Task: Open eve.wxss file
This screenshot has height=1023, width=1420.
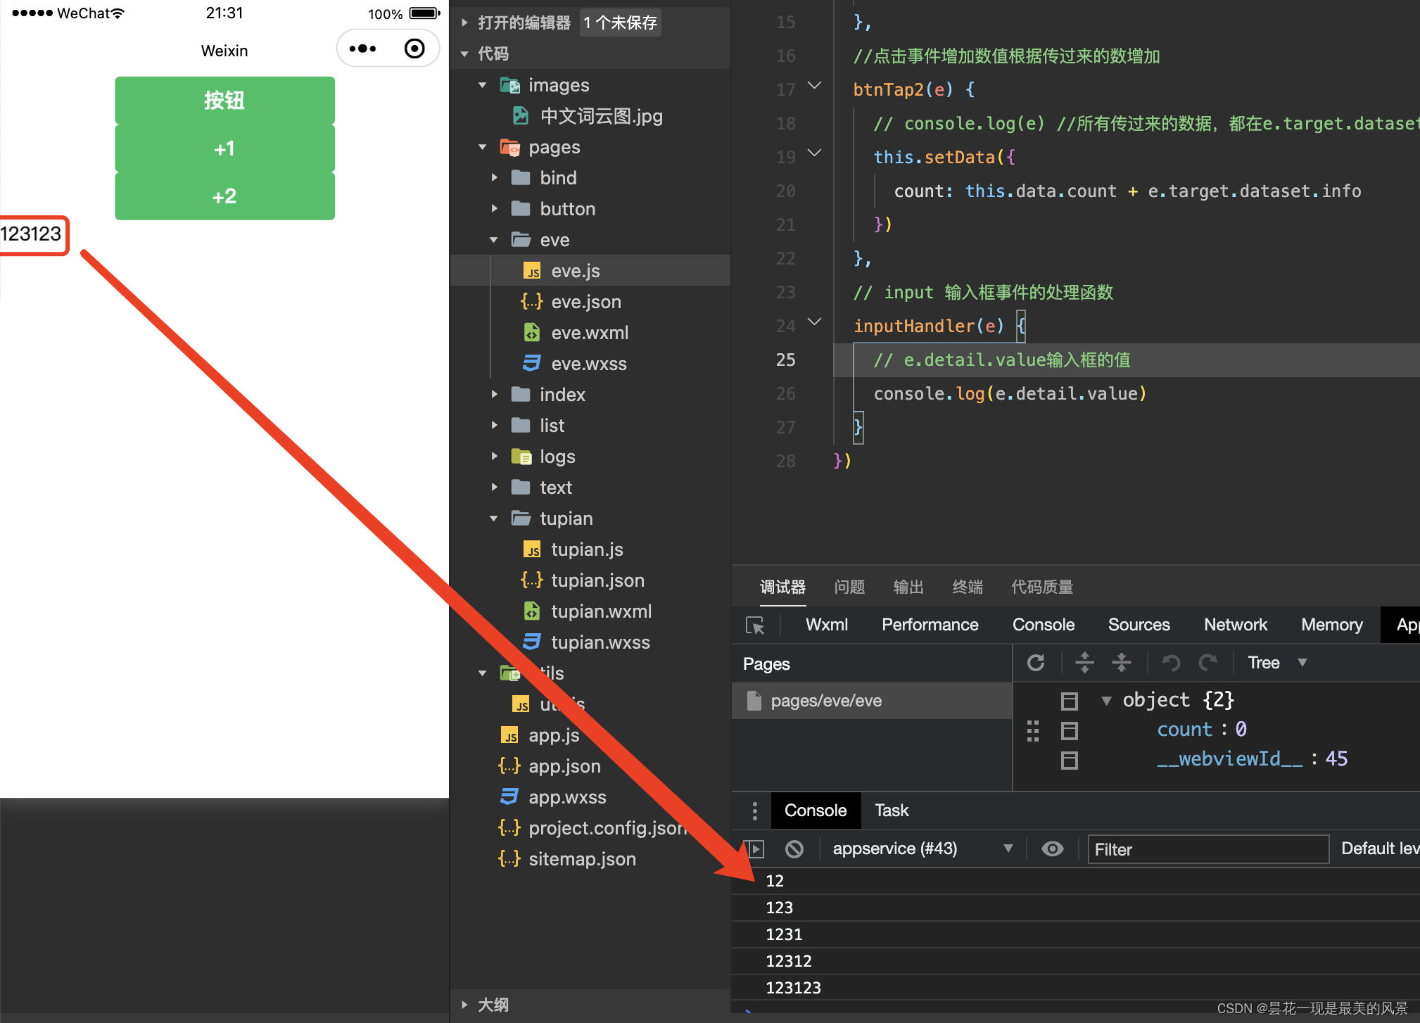Action: point(590,364)
